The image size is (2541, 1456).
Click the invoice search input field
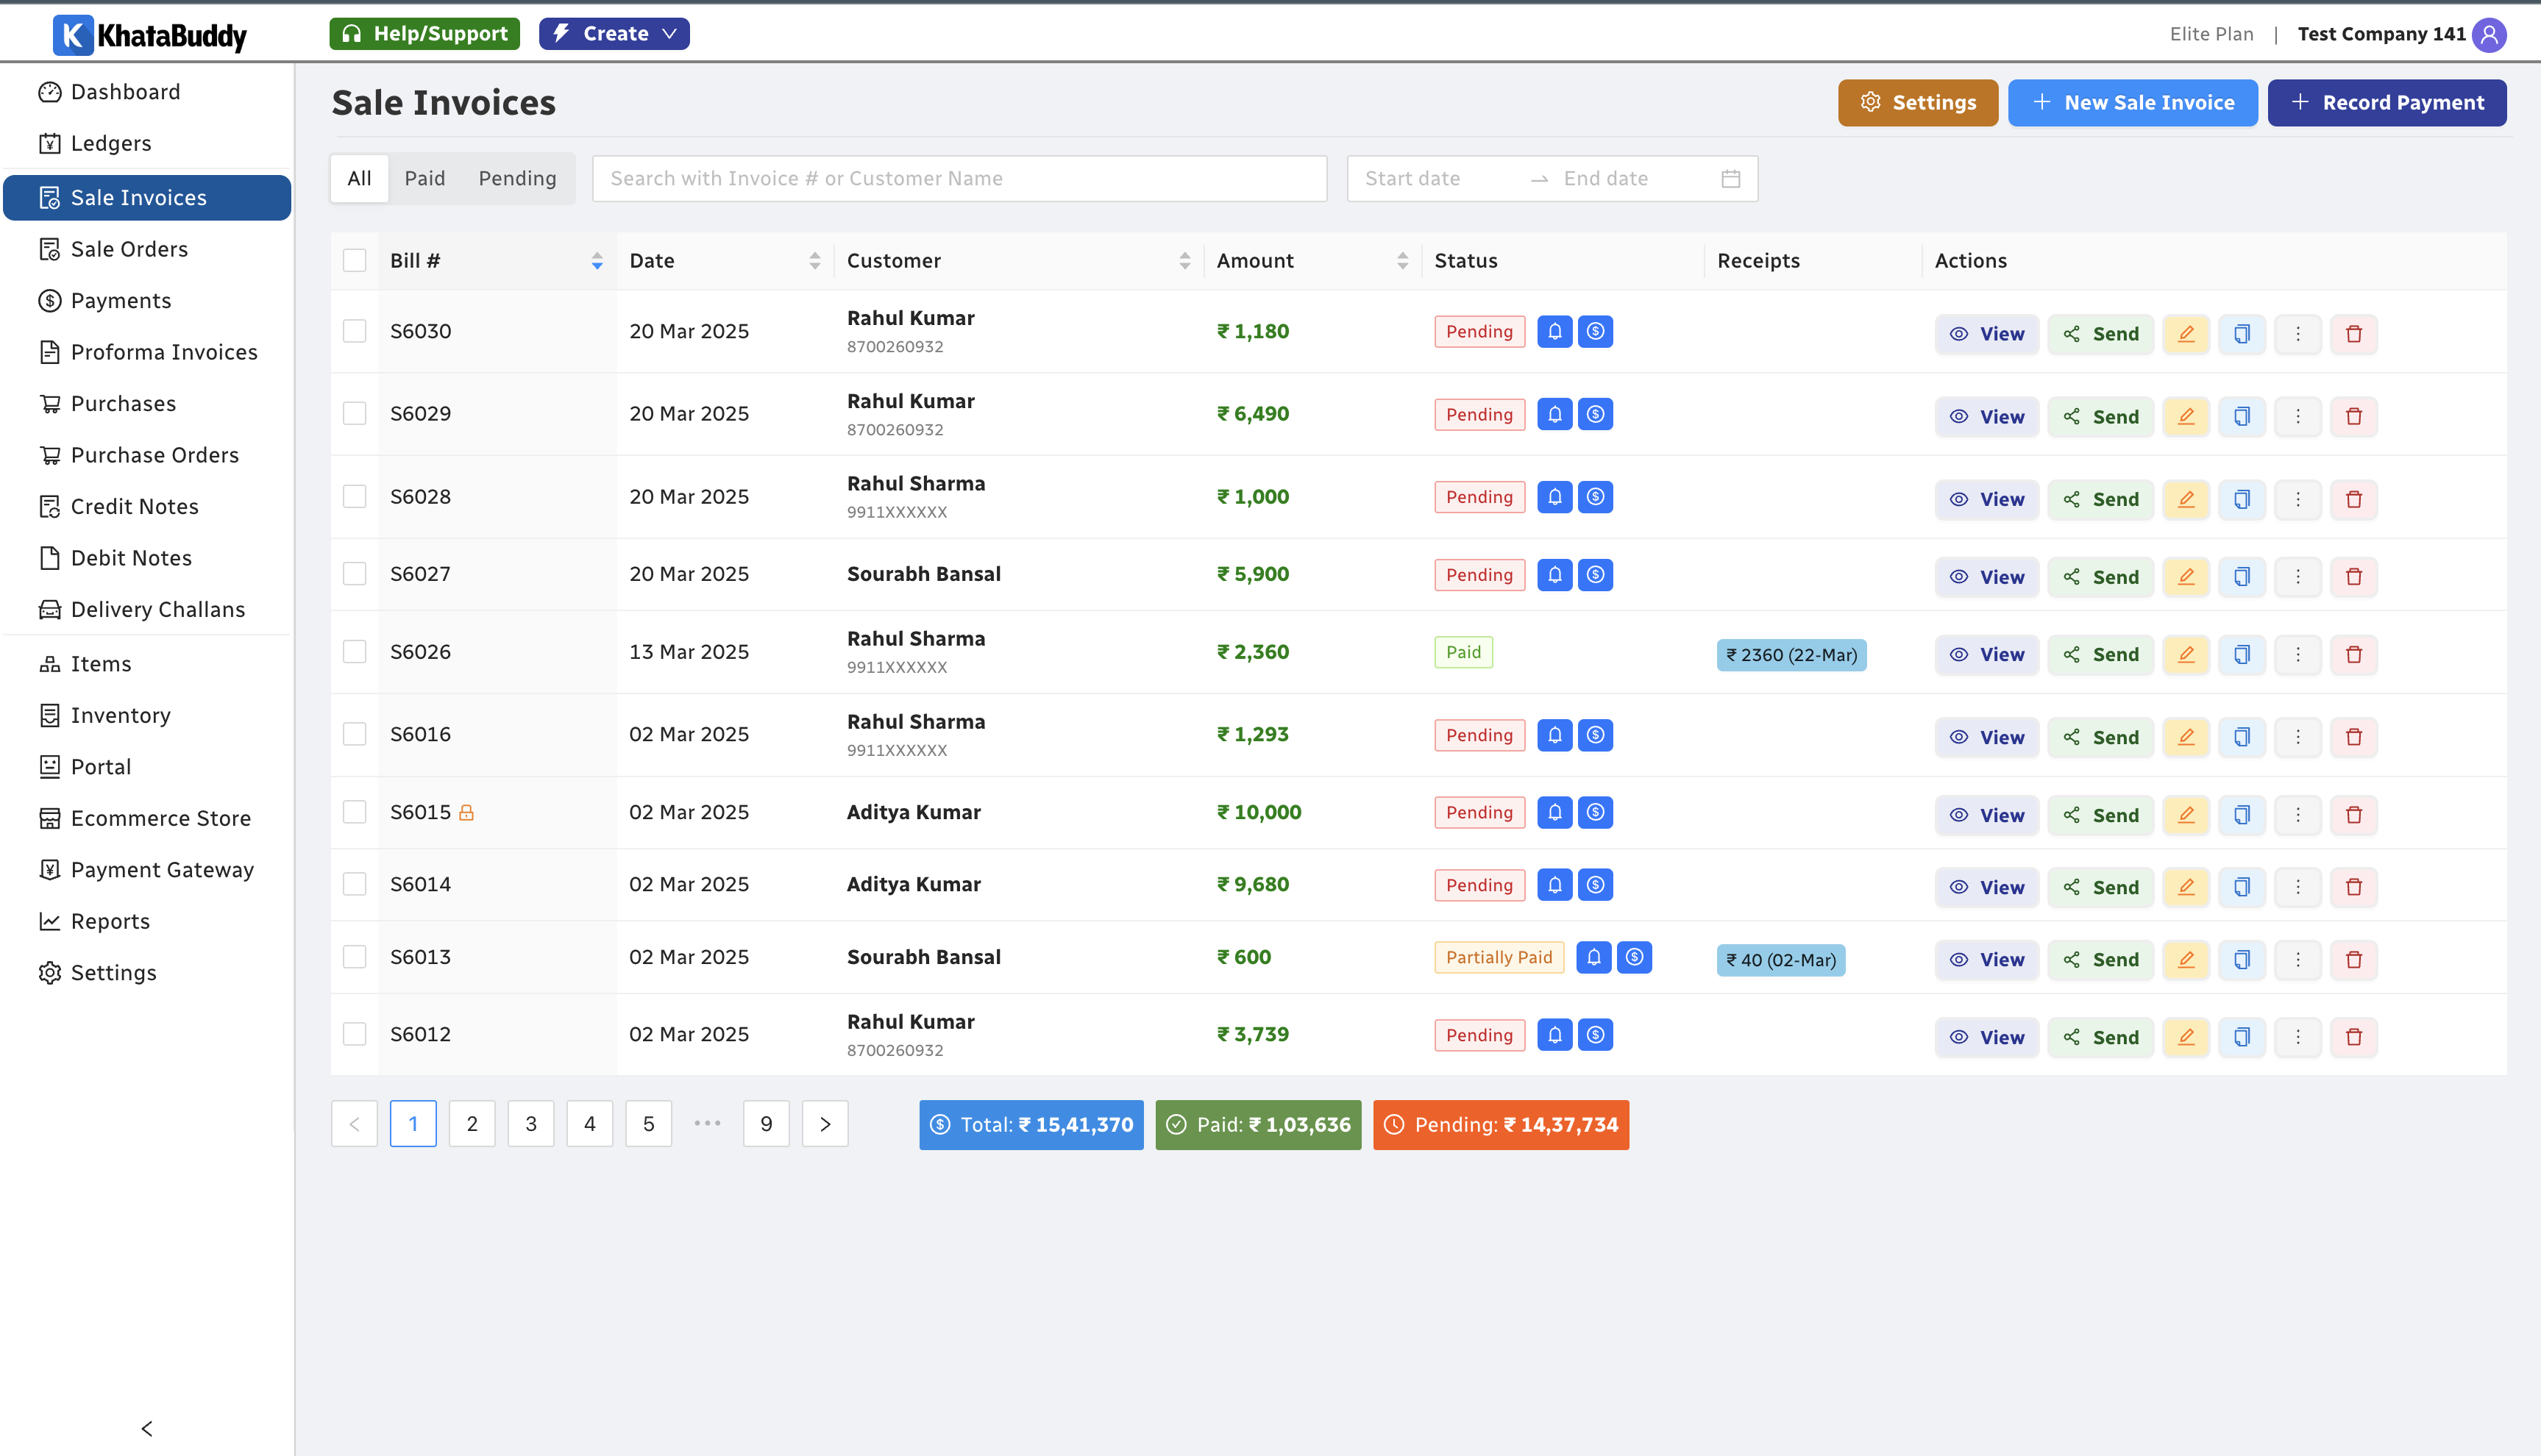point(959,179)
